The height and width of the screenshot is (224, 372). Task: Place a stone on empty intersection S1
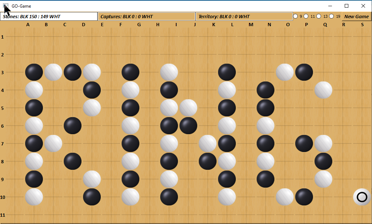362,37
